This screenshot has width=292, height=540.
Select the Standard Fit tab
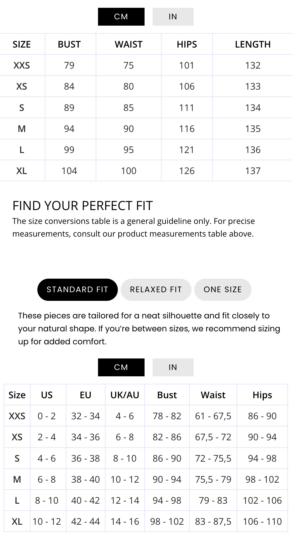tap(77, 290)
